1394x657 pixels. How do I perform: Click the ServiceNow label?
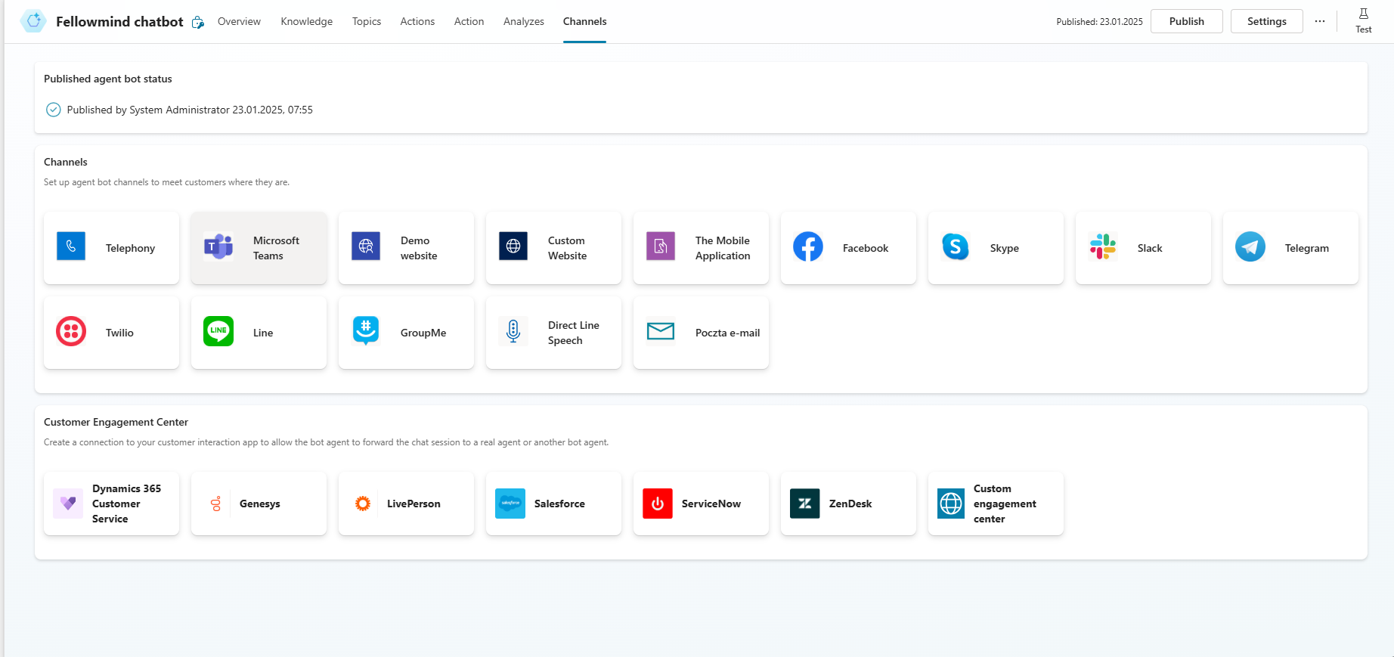[711, 504]
